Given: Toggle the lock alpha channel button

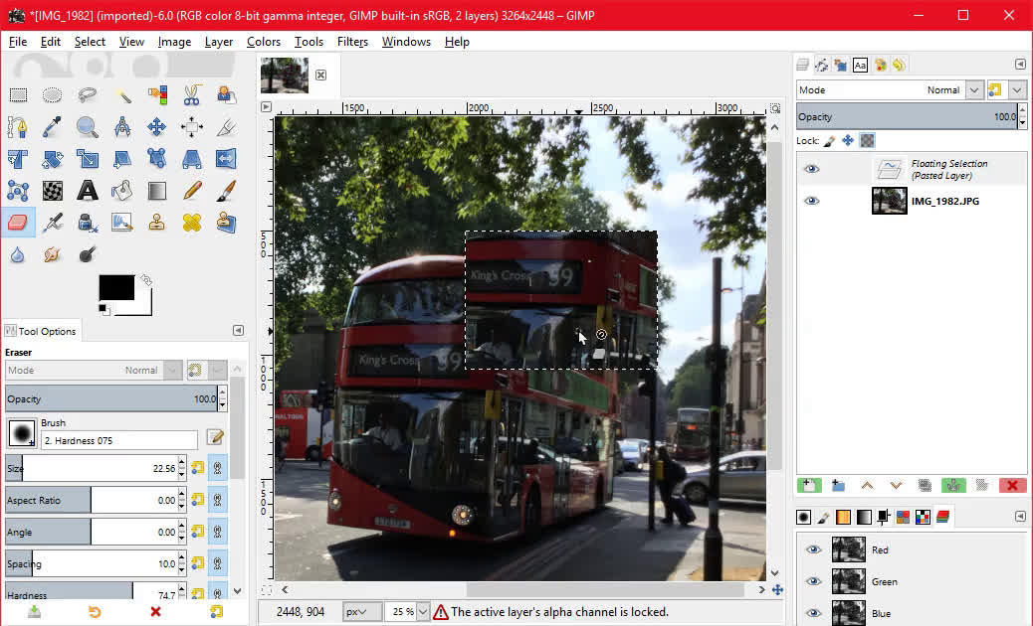Looking at the screenshot, I should click(x=868, y=141).
